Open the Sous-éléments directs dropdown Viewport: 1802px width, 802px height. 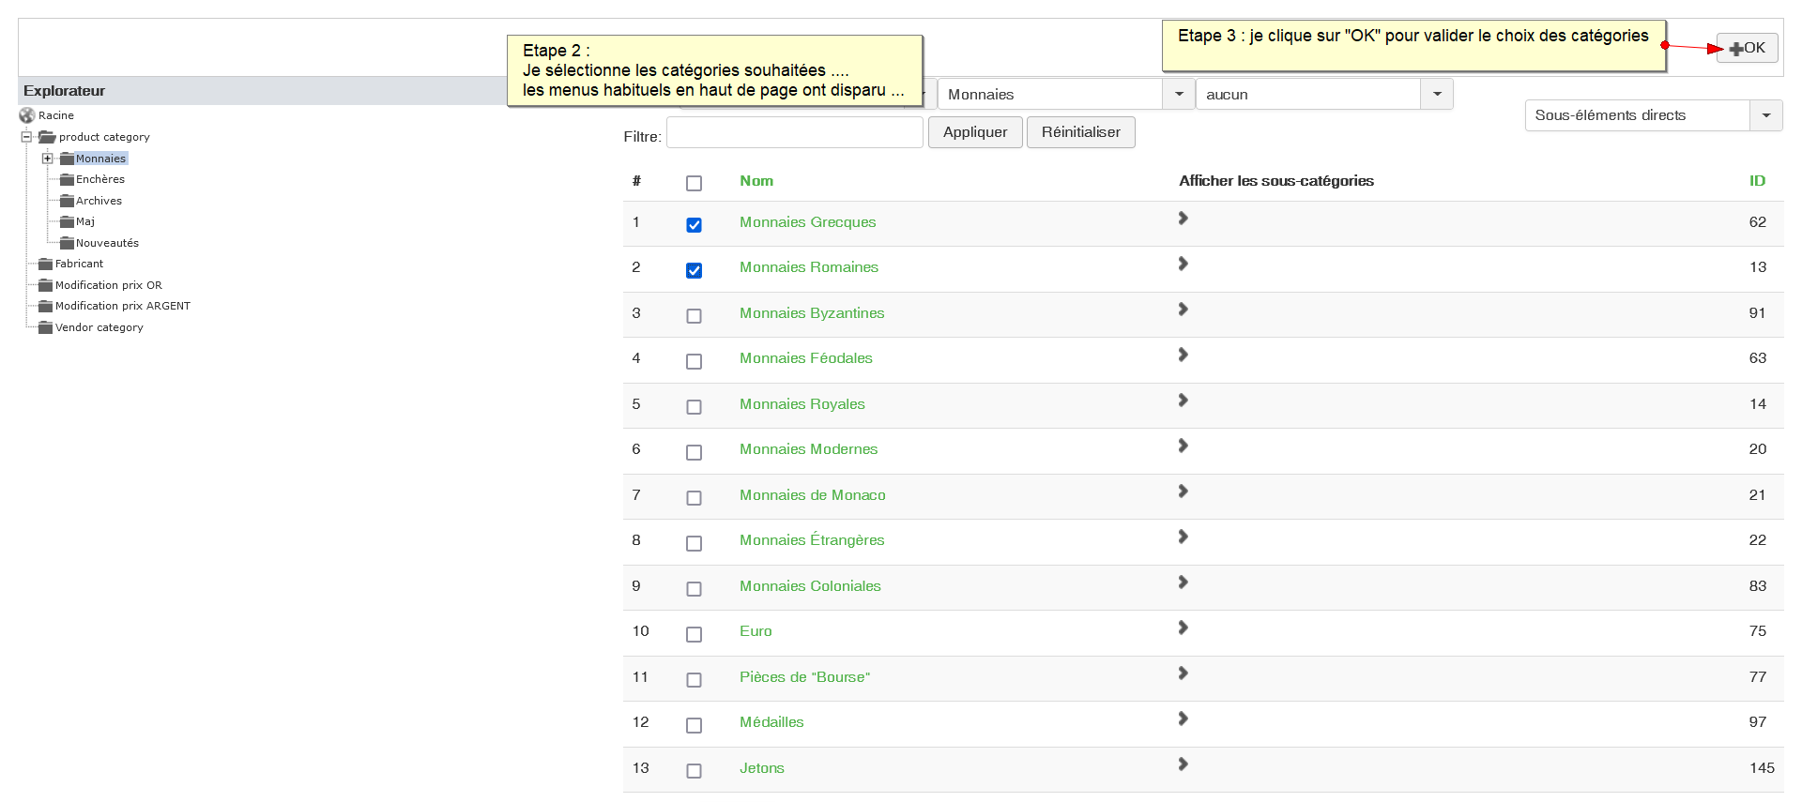[1765, 115]
